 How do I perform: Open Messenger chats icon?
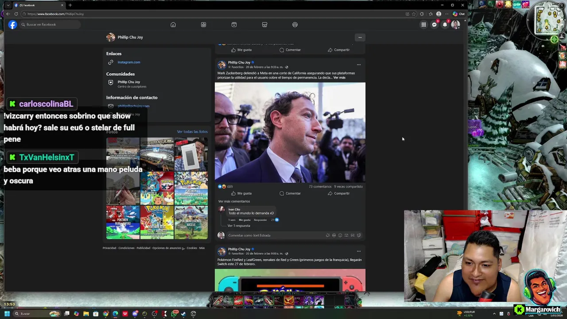(434, 24)
